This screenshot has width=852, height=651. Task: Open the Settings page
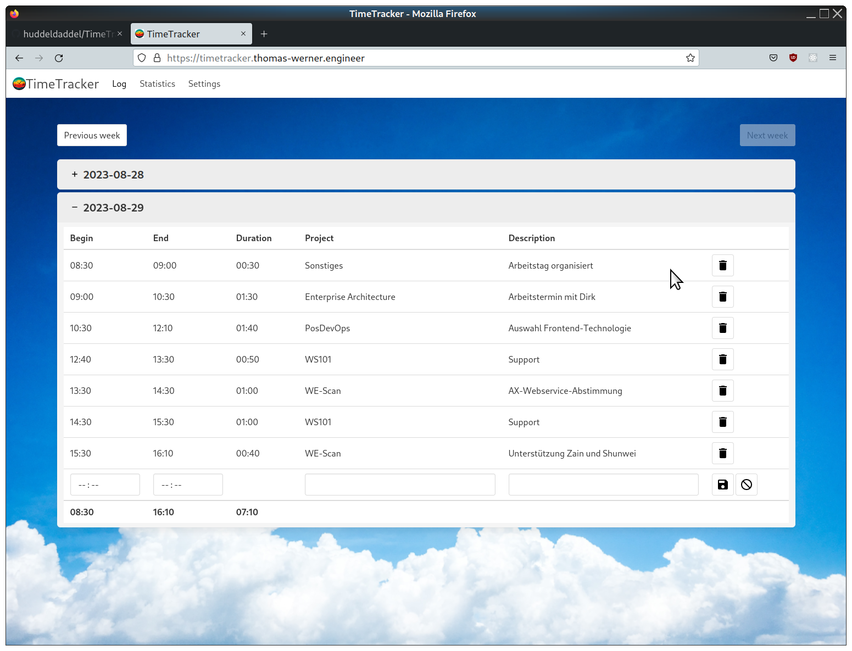(x=204, y=84)
